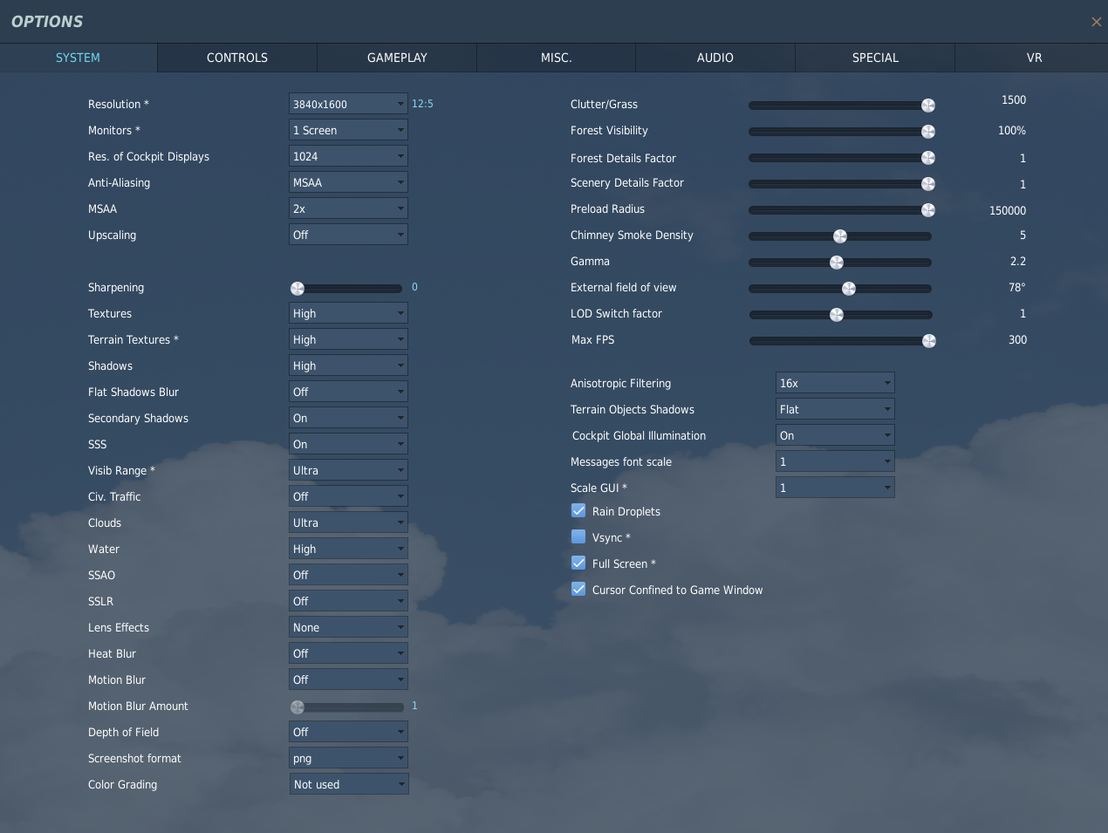Image resolution: width=1108 pixels, height=833 pixels.
Task: Select the AUDIO tab
Action: (715, 58)
